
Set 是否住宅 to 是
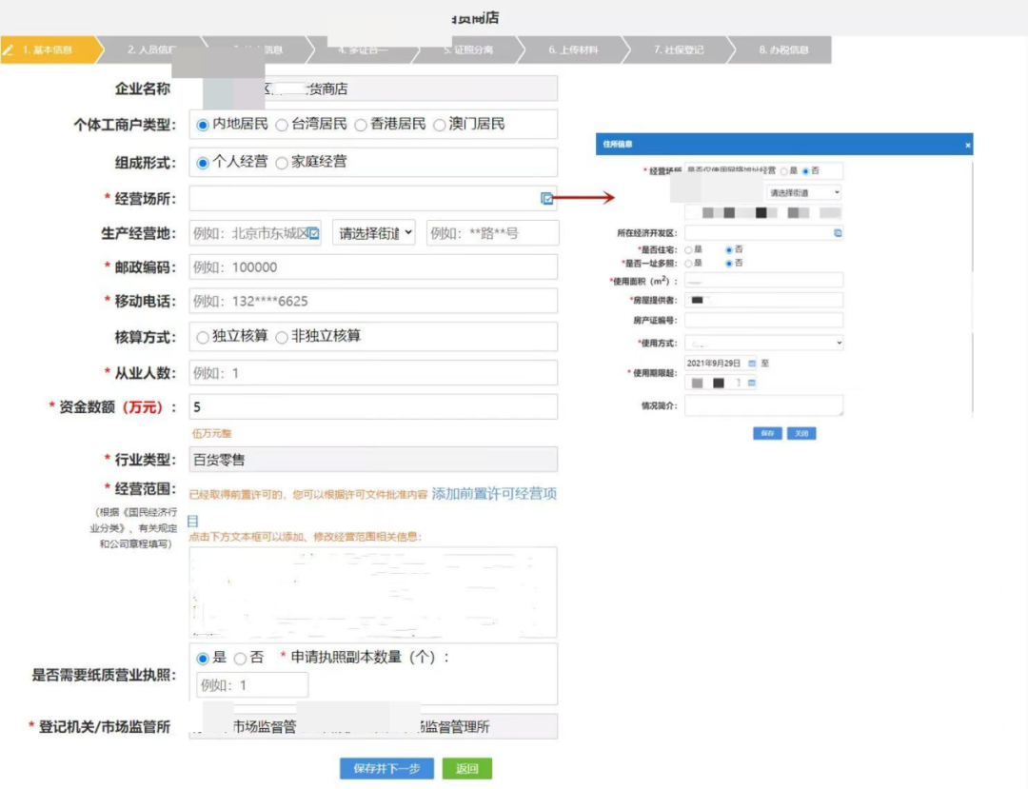(687, 249)
